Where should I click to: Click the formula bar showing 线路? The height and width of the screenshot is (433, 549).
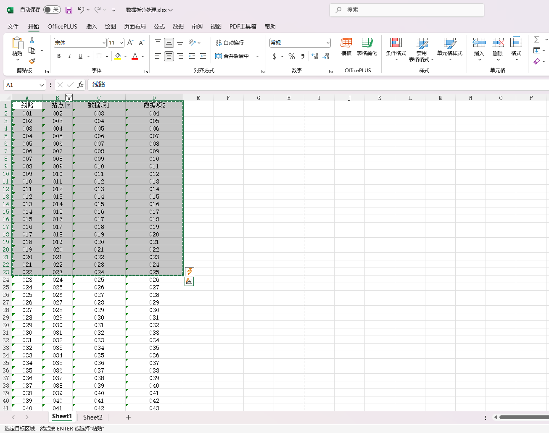point(318,85)
